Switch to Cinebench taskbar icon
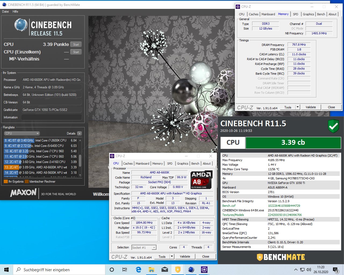The height and width of the screenshot is (275, 344). point(191,270)
